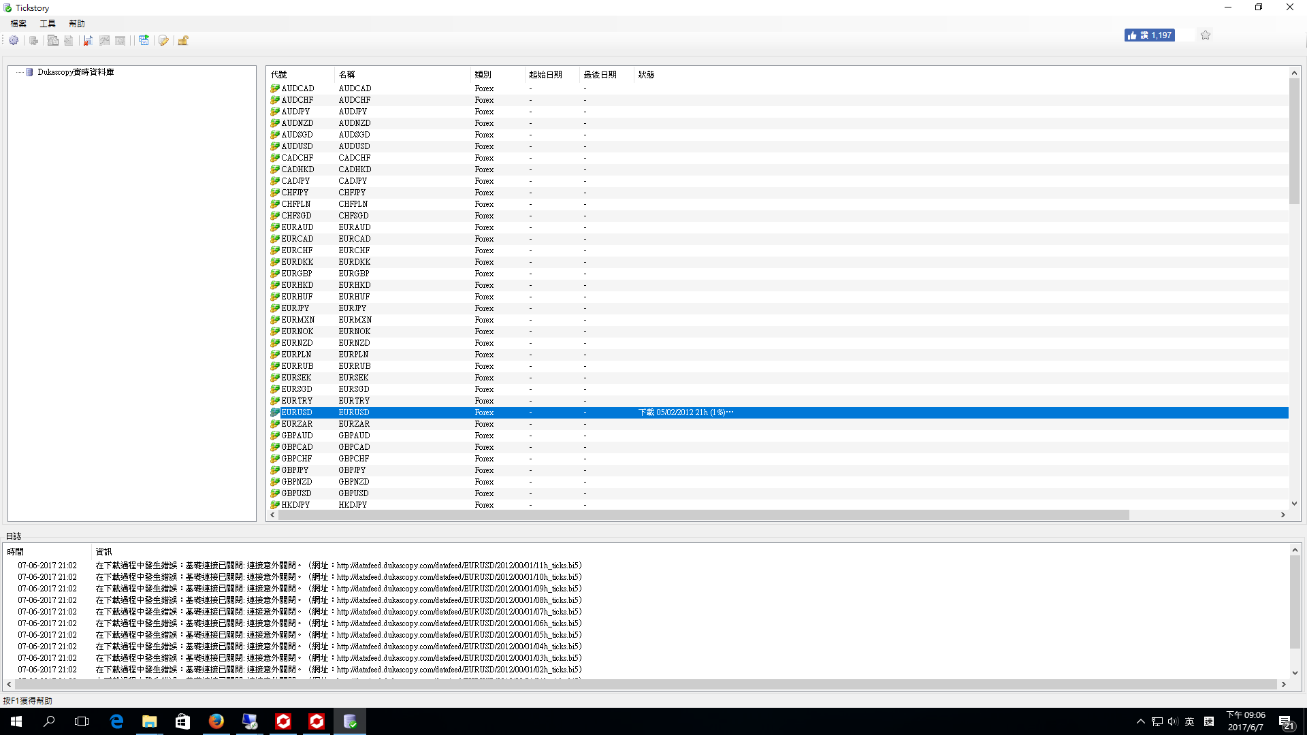The height and width of the screenshot is (735, 1307).
Task: Open File Explorer from the taskbar
Action: pos(149,721)
